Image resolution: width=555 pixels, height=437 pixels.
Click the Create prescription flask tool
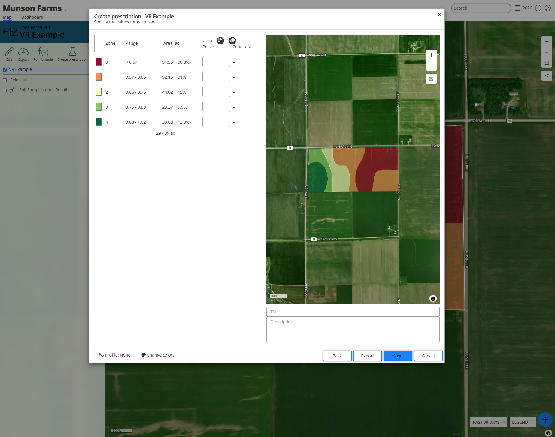(x=72, y=54)
